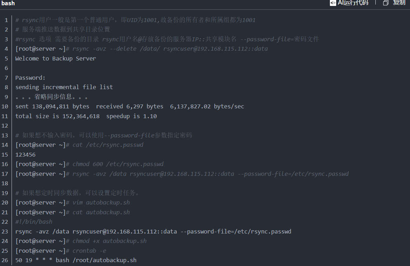This screenshot has height=266, width=410.
Task: Click the 复制 copy button
Action: 399,3
